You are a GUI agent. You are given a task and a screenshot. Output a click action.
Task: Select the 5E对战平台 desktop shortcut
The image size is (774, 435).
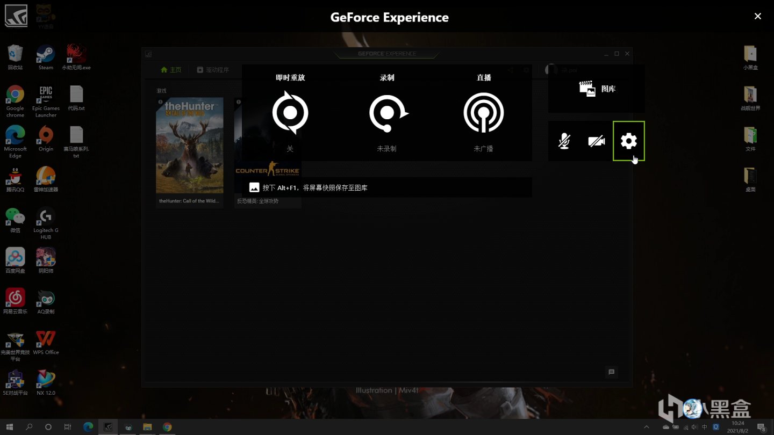click(x=15, y=383)
